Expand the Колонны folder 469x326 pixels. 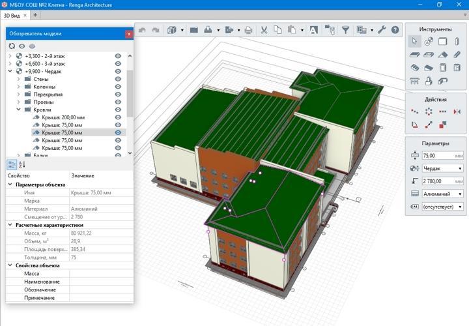point(18,87)
